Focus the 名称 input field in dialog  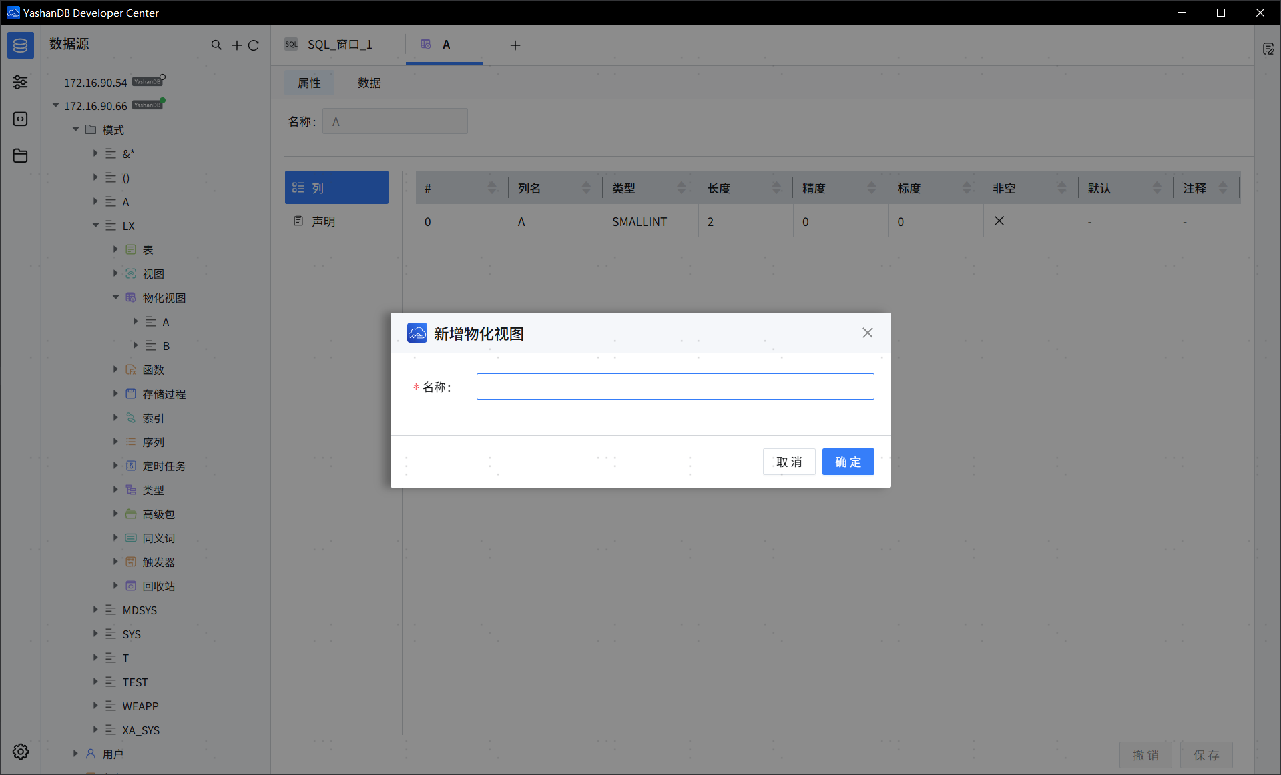point(675,387)
